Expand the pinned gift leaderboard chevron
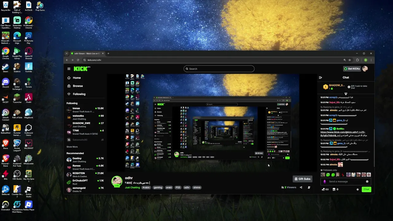 [x=346, y=94]
